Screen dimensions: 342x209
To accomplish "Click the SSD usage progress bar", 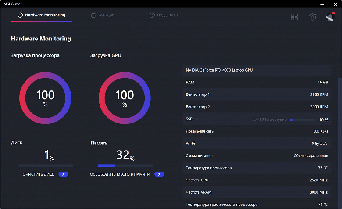I will pos(302,120).
